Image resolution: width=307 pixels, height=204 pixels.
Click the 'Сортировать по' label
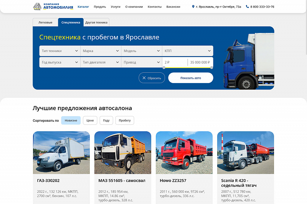point(46,121)
